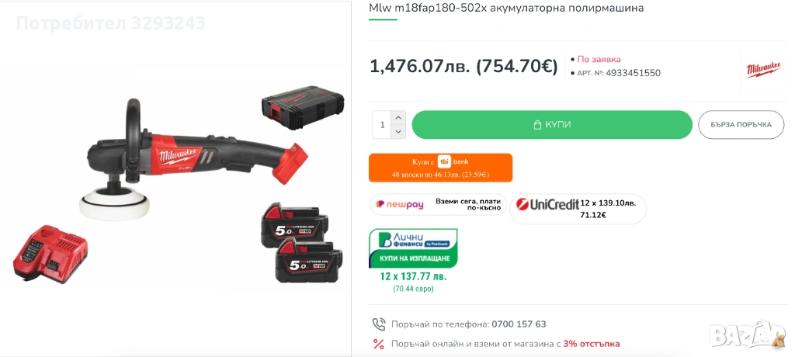Select UniCredit 12 x 139.10лв. financing
This screenshot has height=357, width=795.
tap(578, 209)
